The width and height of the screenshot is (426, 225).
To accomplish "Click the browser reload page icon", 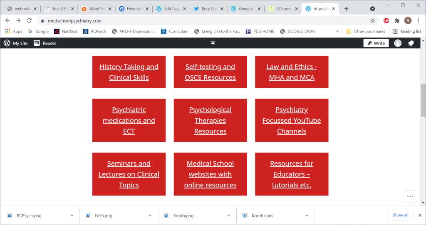I will (x=29, y=20).
